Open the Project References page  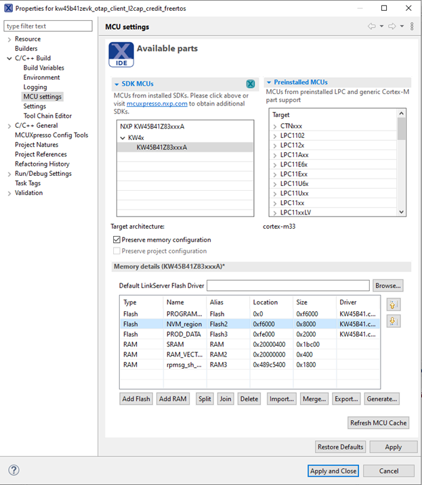41,154
